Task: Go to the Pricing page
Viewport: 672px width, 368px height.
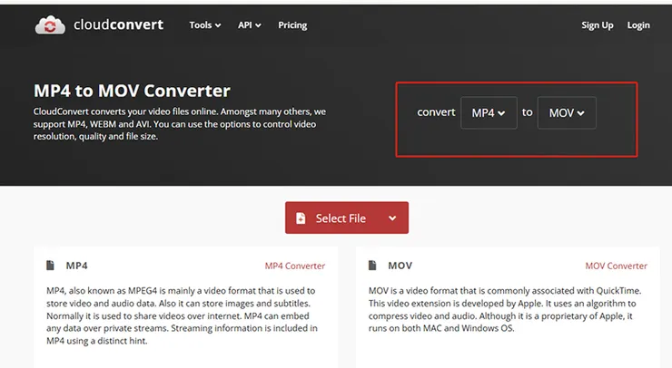Action: (x=292, y=25)
